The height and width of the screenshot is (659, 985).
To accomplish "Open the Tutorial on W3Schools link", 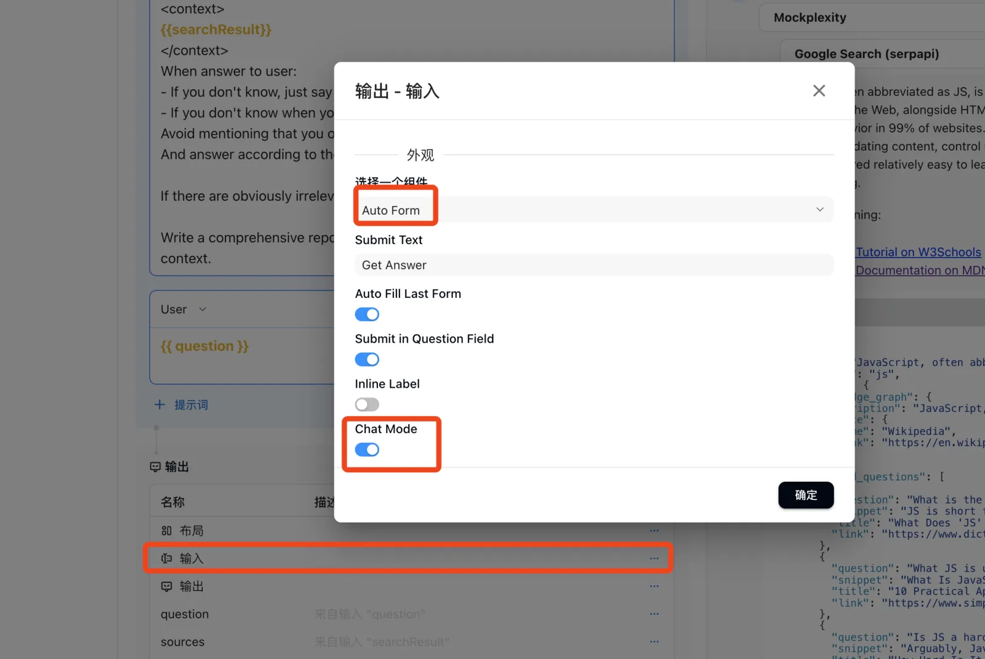I will pos(919,252).
